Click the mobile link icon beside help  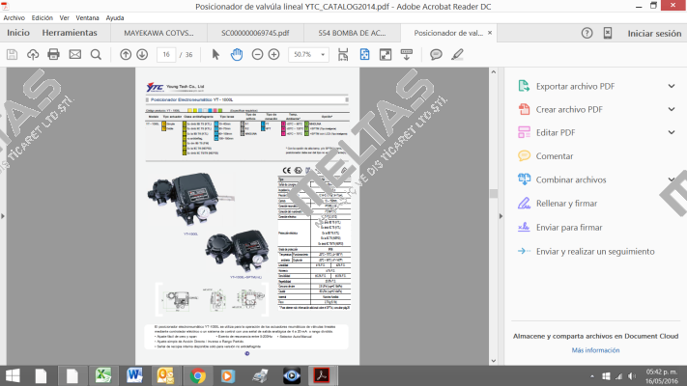(x=608, y=33)
